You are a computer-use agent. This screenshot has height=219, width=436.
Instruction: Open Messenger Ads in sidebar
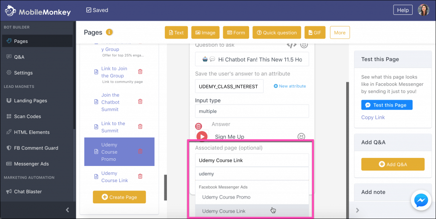tap(37, 164)
